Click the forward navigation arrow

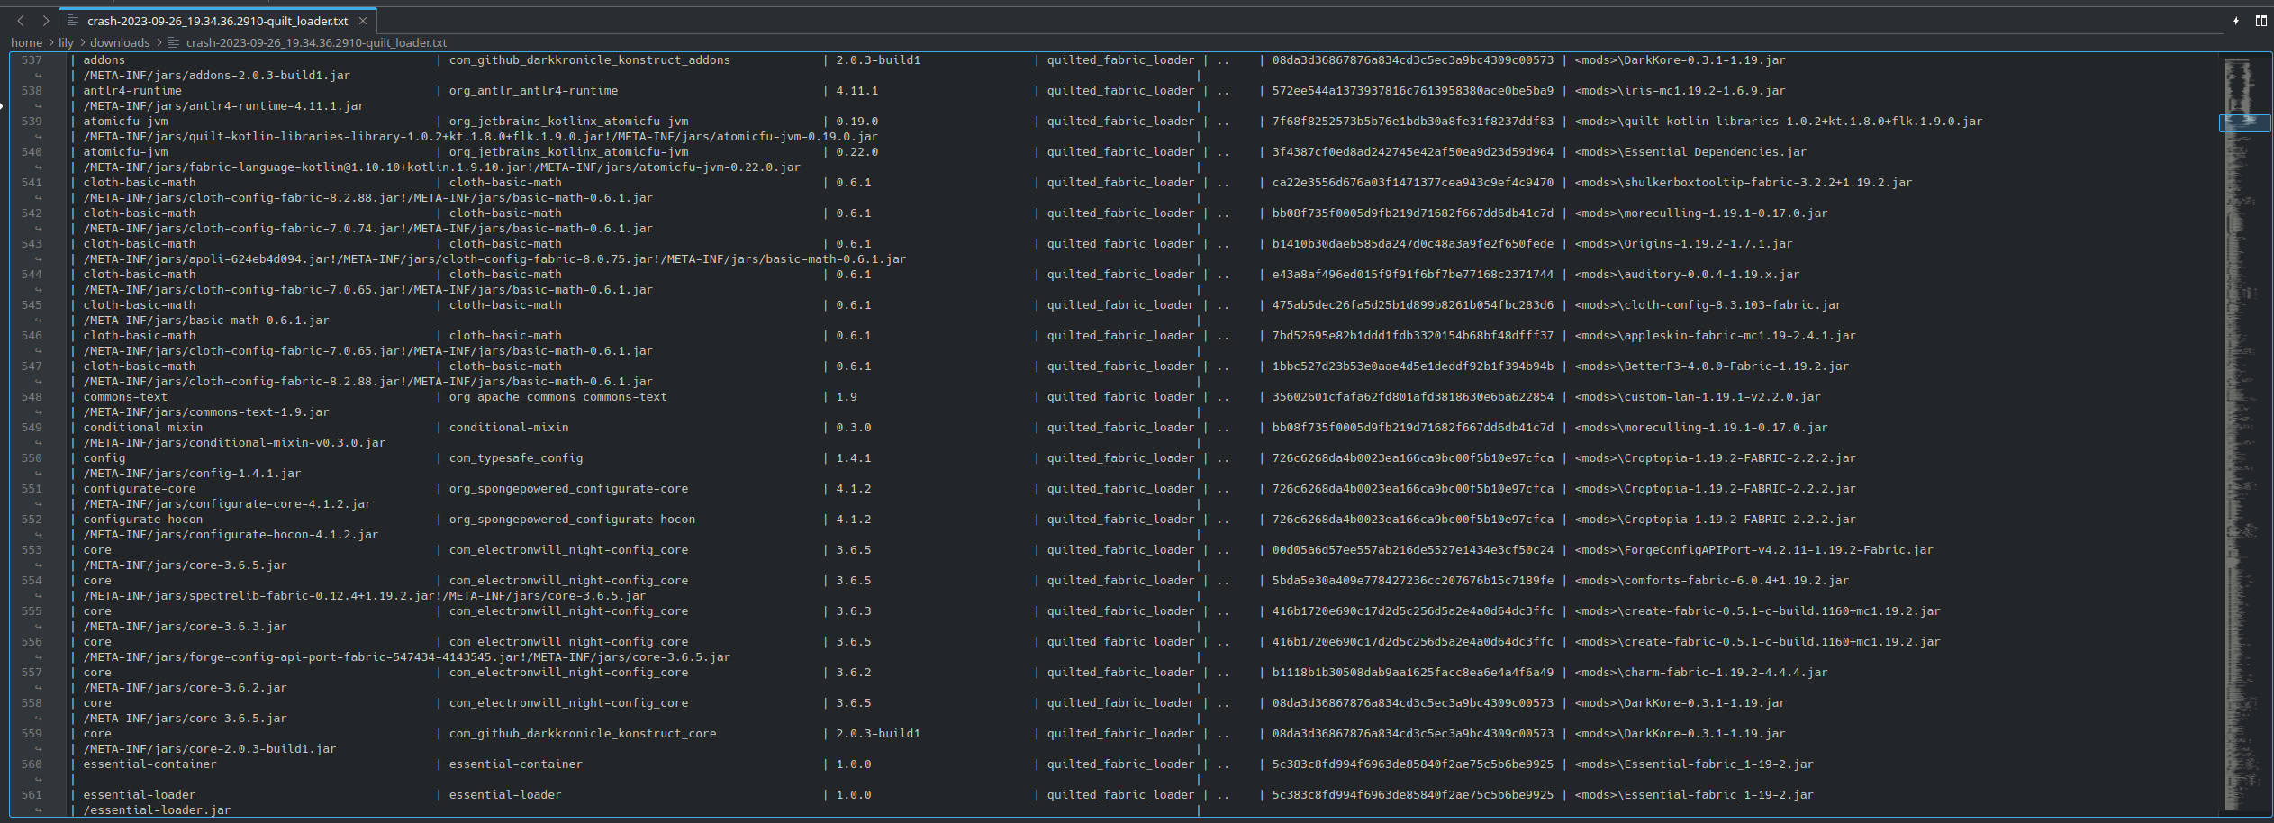pyautogui.click(x=44, y=20)
